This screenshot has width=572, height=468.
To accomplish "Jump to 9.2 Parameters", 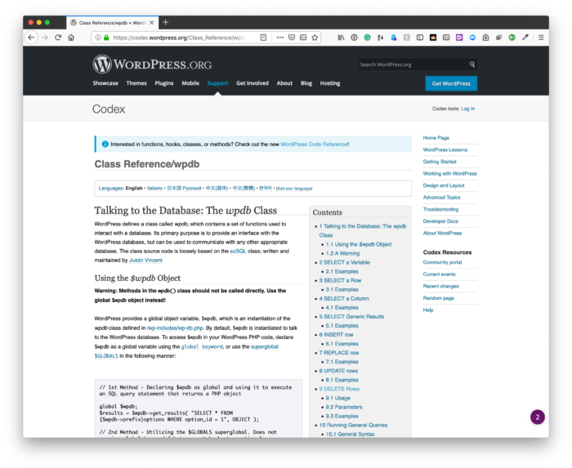I will click(x=344, y=407).
